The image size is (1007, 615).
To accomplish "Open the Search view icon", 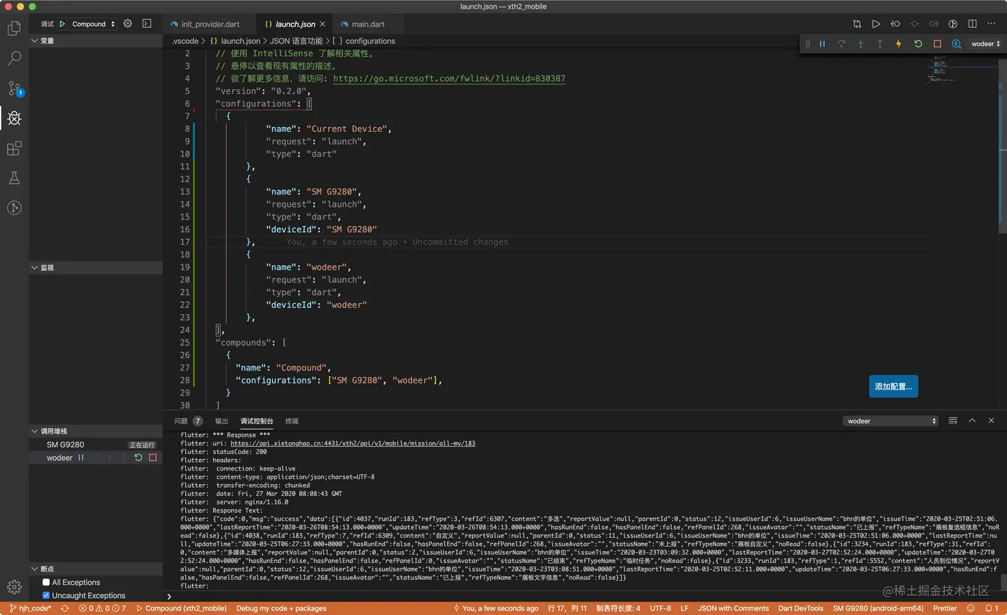I will [x=14, y=59].
